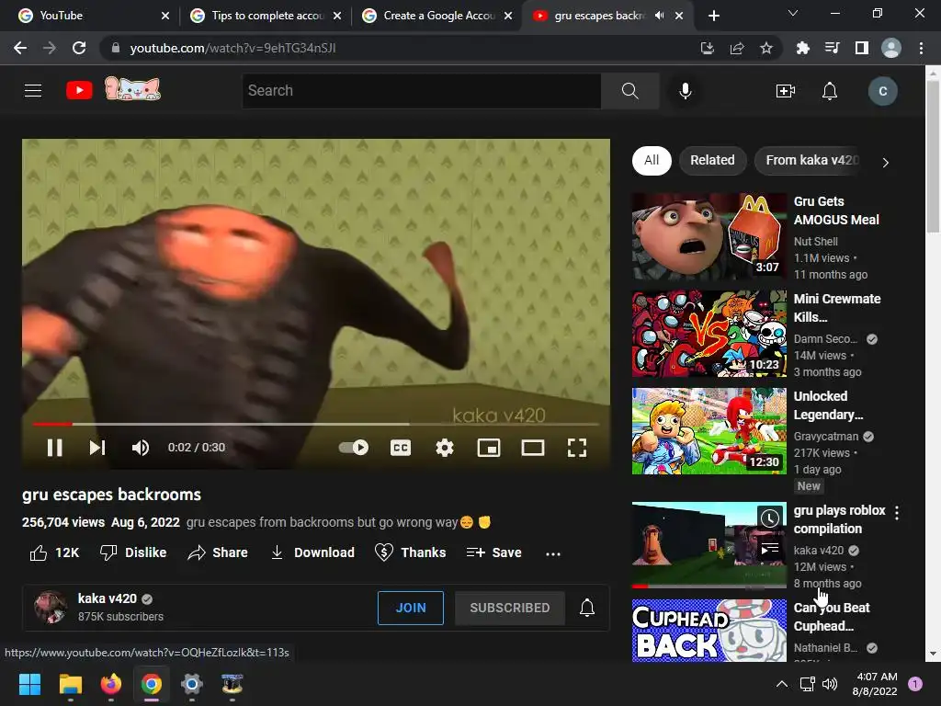Viewport: 941px width, 706px height.
Task: Save video to a playlist
Action: click(493, 552)
